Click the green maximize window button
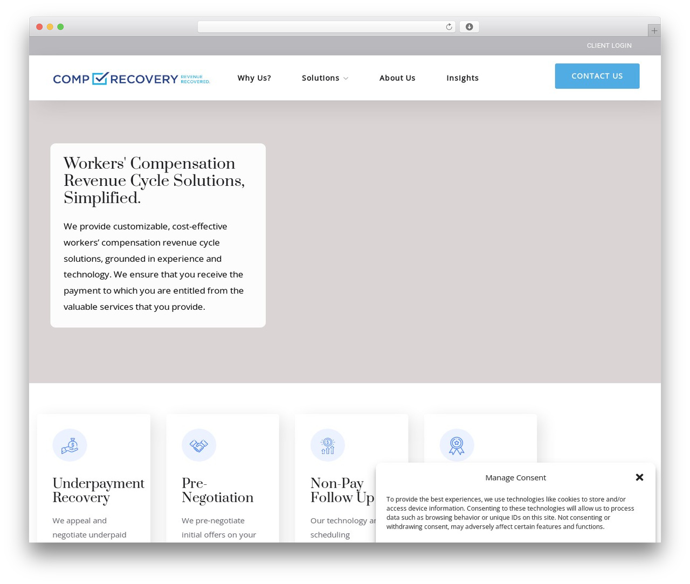The width and height of the screenshot is (690, 584). pos(60,27)
